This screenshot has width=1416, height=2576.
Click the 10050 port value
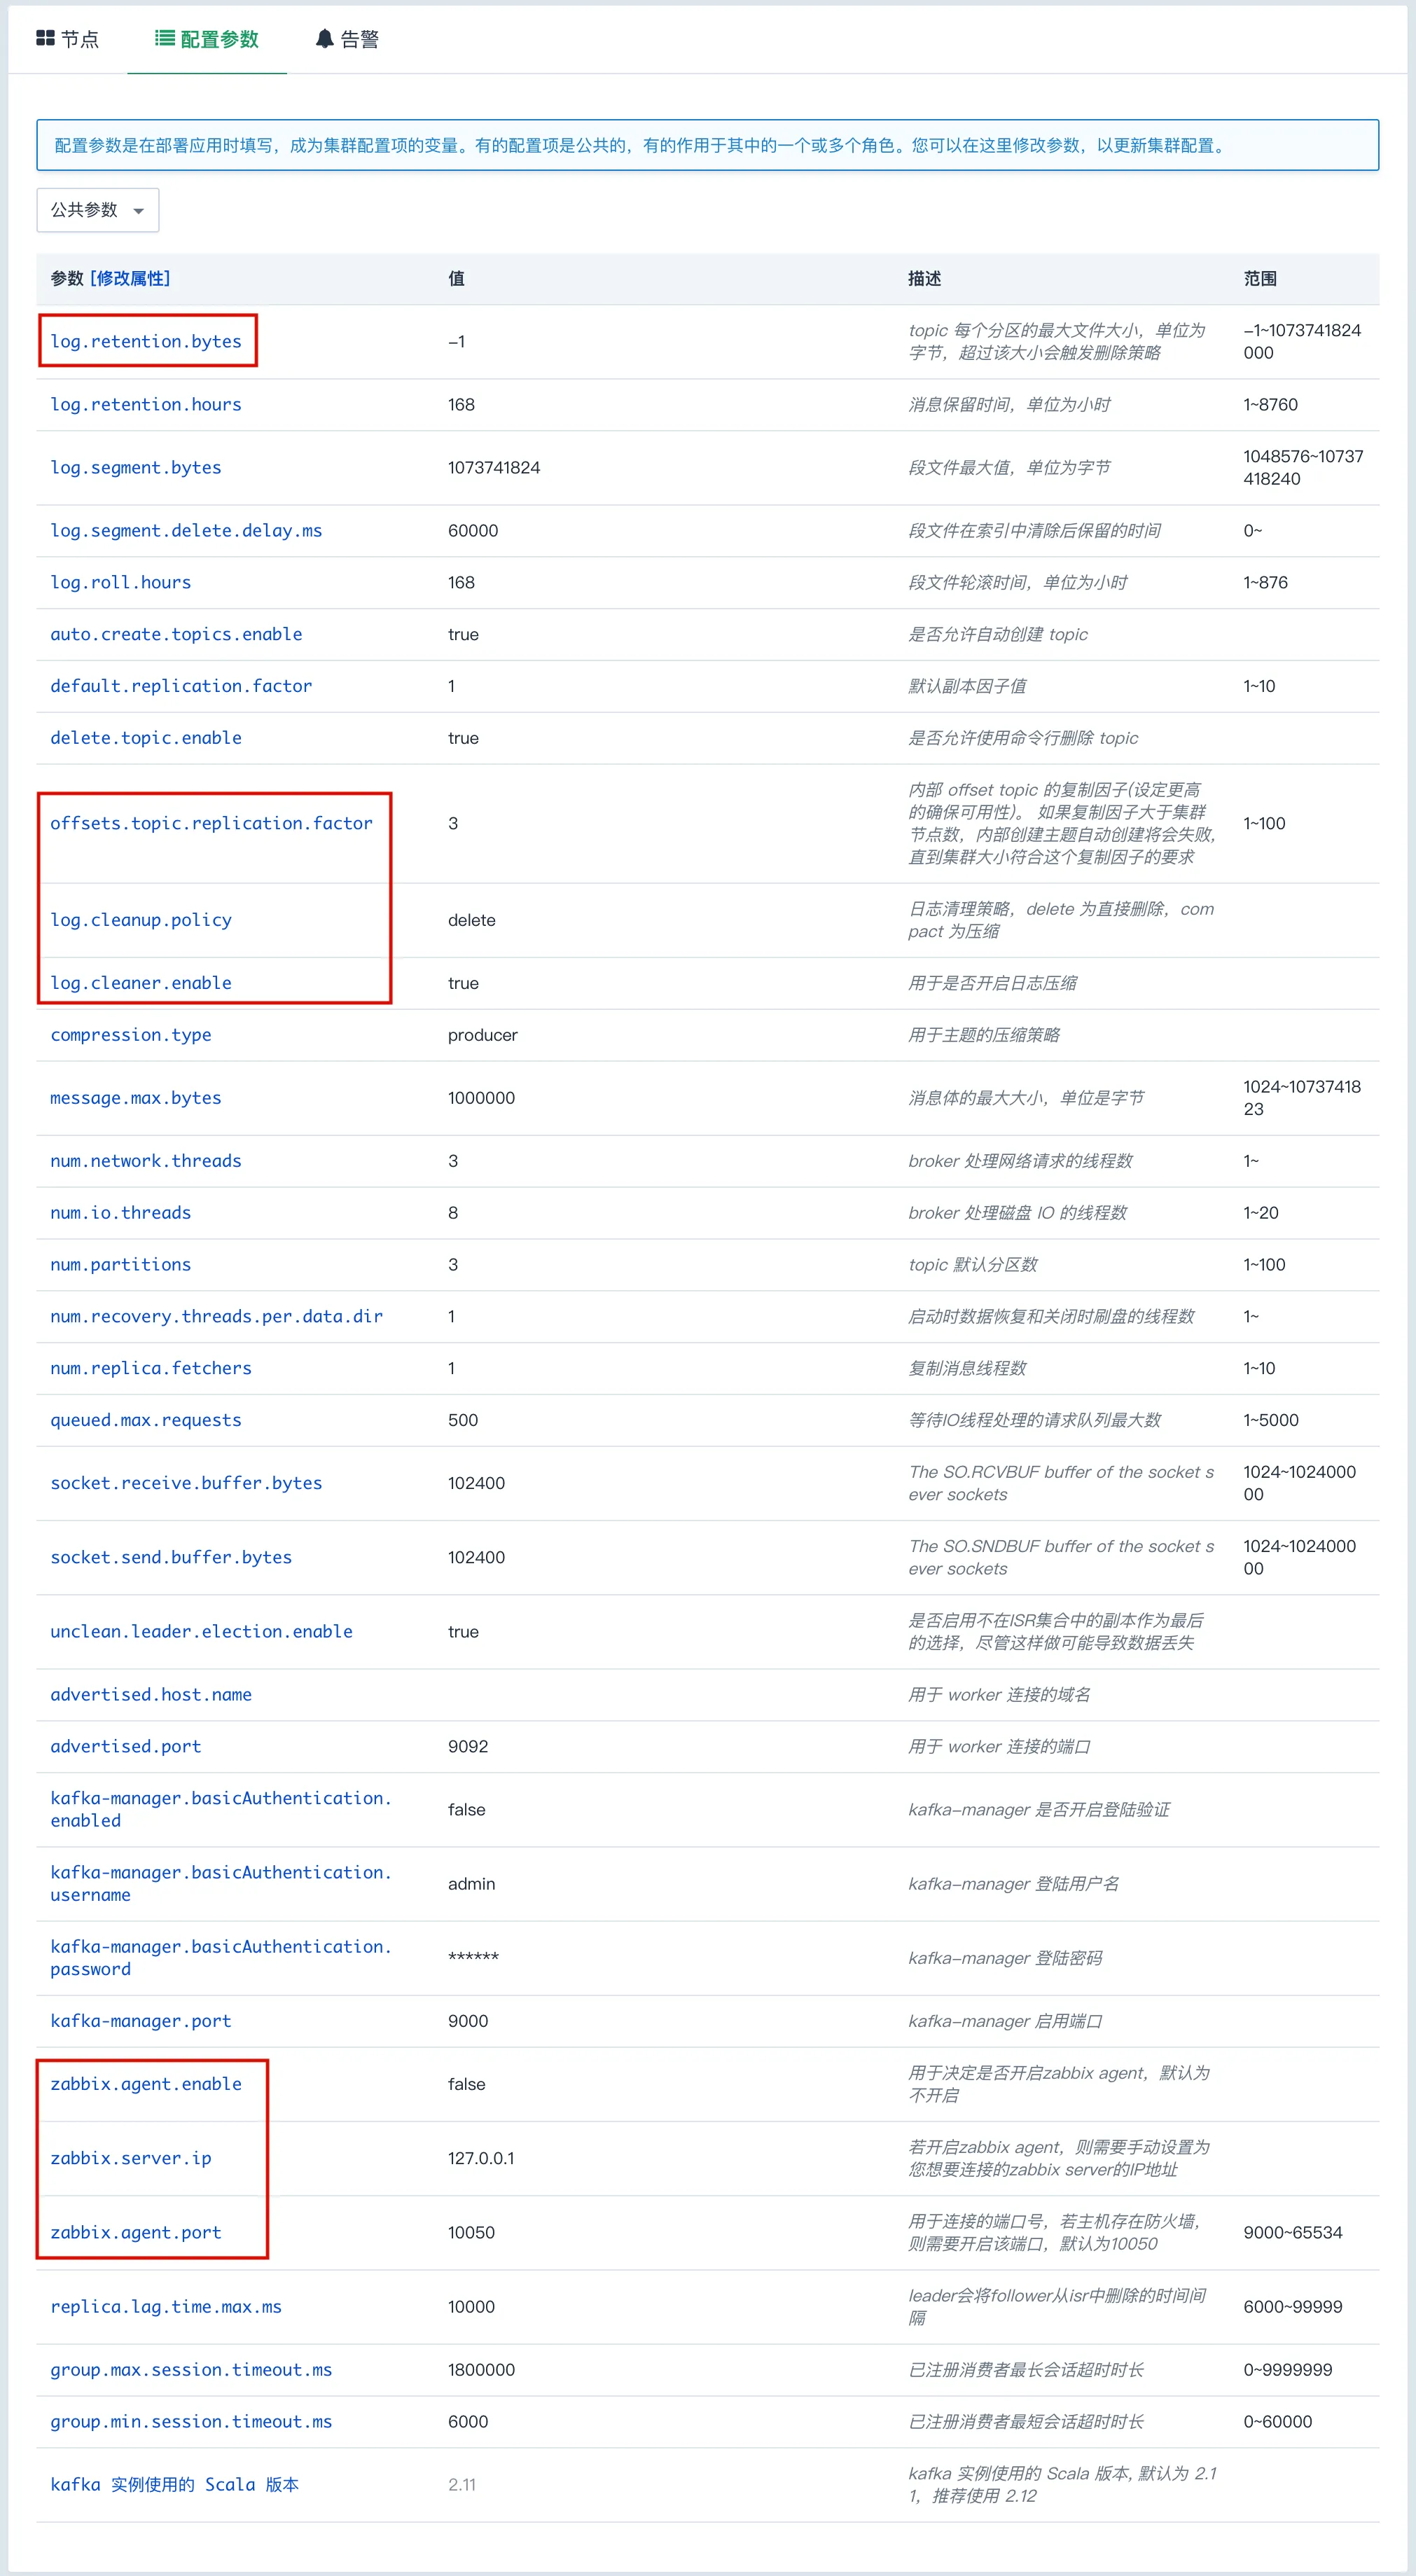pos(471,2233)
